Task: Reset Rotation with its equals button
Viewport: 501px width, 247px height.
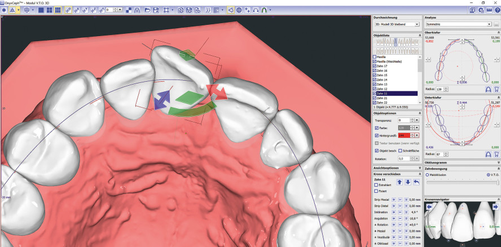Action: click(x=406, y=224)
